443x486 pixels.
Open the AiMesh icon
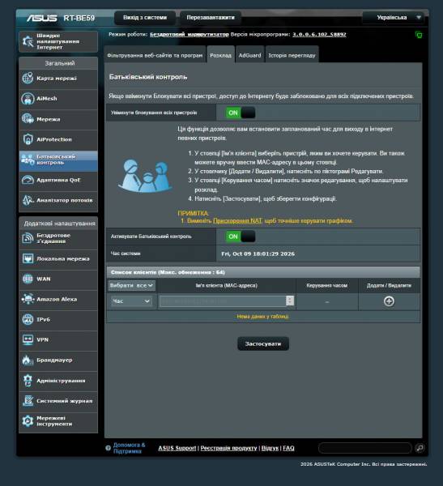[28, 99]
